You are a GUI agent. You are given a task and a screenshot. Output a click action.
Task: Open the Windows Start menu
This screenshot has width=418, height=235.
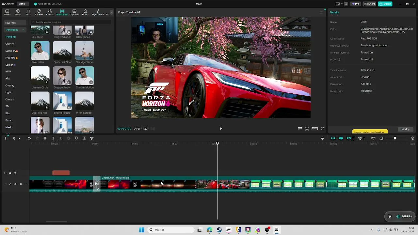[x=141, y=230]
